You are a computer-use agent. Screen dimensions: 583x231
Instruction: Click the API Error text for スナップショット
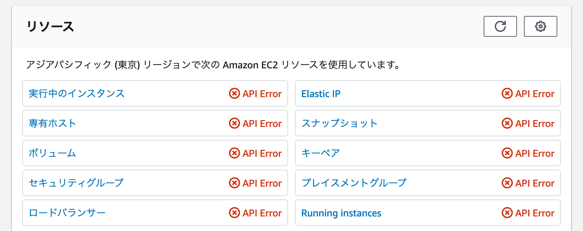535,123
